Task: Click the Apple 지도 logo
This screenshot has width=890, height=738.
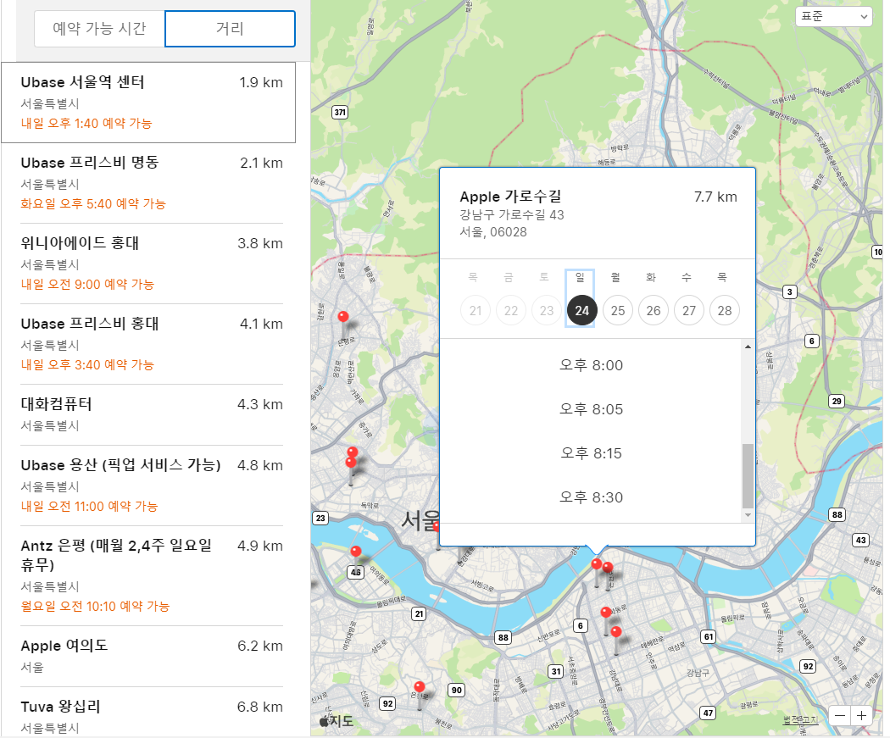Action: (336, 721)
